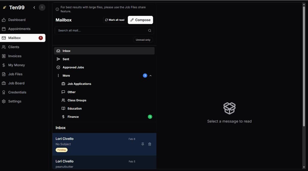This screenshot has width=308, height=171.
Task: Focus the Search all mail field
Action: click(101, 31)
